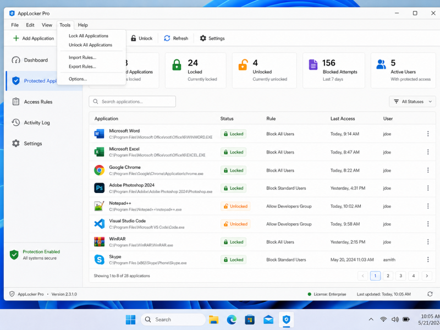Click the Search applications input field
This screenshot has width=440, height=330.
point(132,102)
